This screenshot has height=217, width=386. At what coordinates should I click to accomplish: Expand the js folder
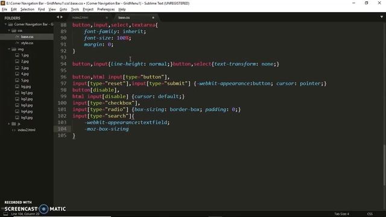tap(9, 124)
